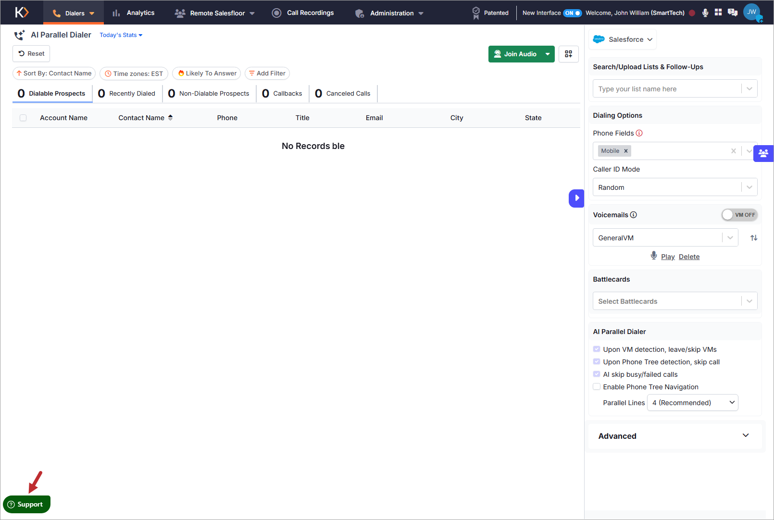774x520 pixels.
Task: Select the Dialable Prospects tab
Action: coord(52,94)
